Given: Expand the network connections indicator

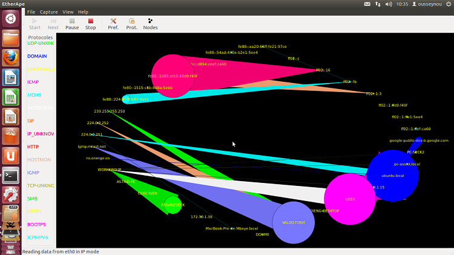Looking at the screenshot, I should (x=378, y=4).
